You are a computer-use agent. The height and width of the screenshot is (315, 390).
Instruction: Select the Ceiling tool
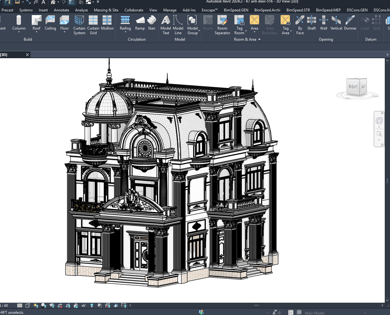[50, 23]
